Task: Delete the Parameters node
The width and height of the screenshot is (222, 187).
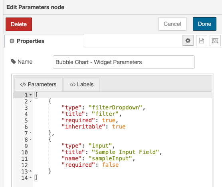Action: pos(19,24)
